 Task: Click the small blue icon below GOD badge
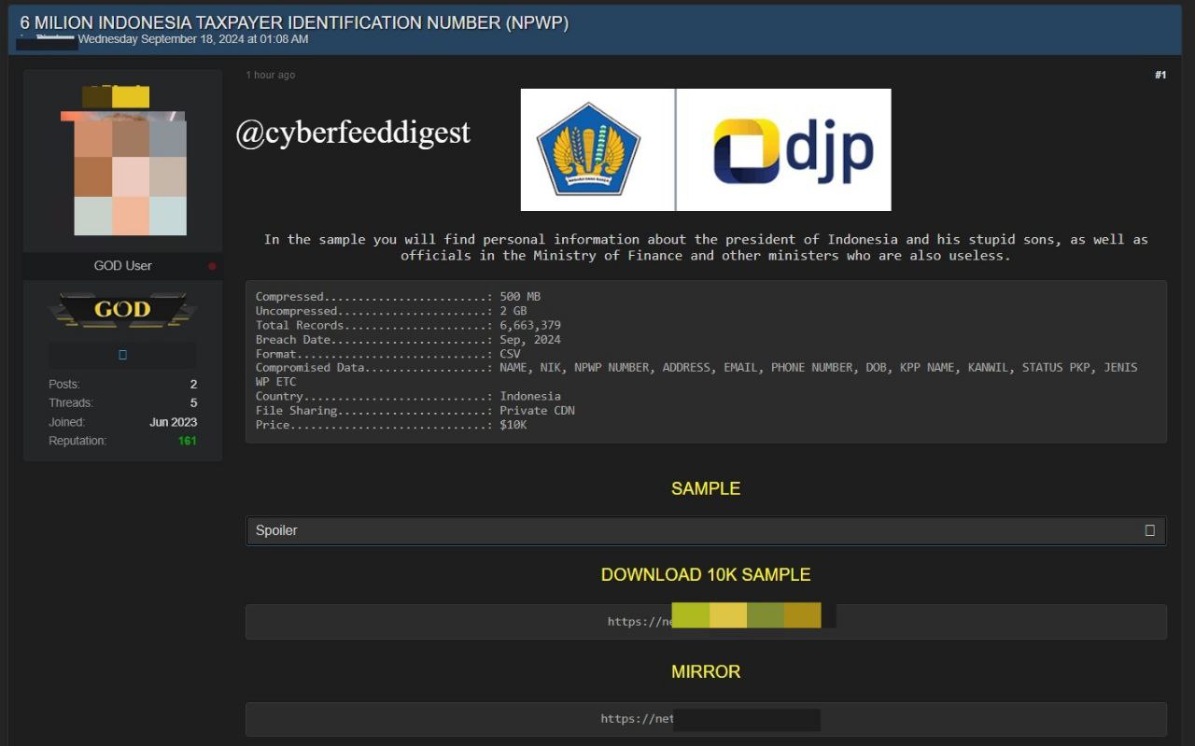click(x=122, y=355)
